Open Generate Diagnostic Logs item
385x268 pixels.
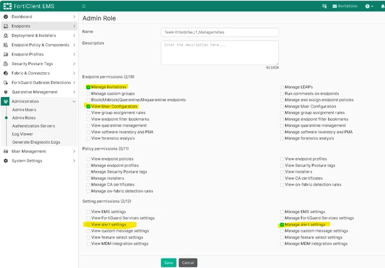tap(36, 142)
